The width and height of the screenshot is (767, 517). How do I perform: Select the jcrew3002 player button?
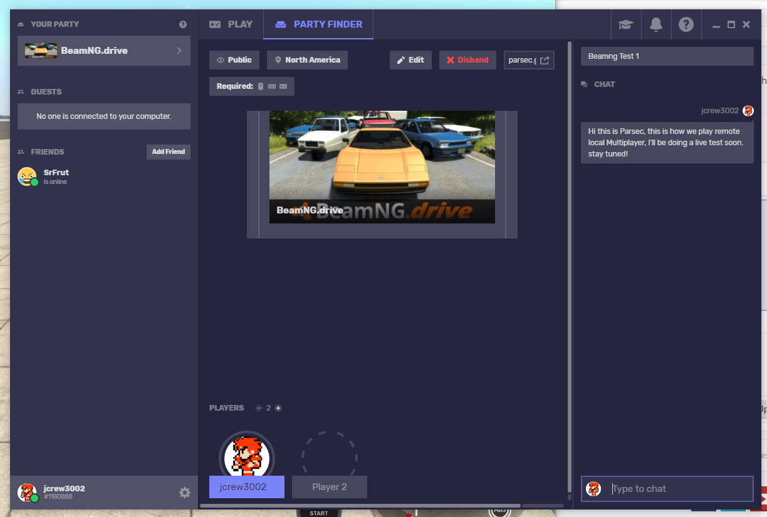(247, 487)
